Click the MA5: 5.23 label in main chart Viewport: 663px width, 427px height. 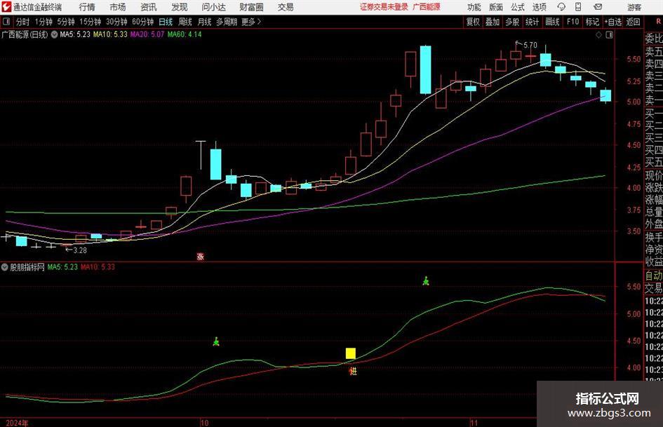coord(75,34)
